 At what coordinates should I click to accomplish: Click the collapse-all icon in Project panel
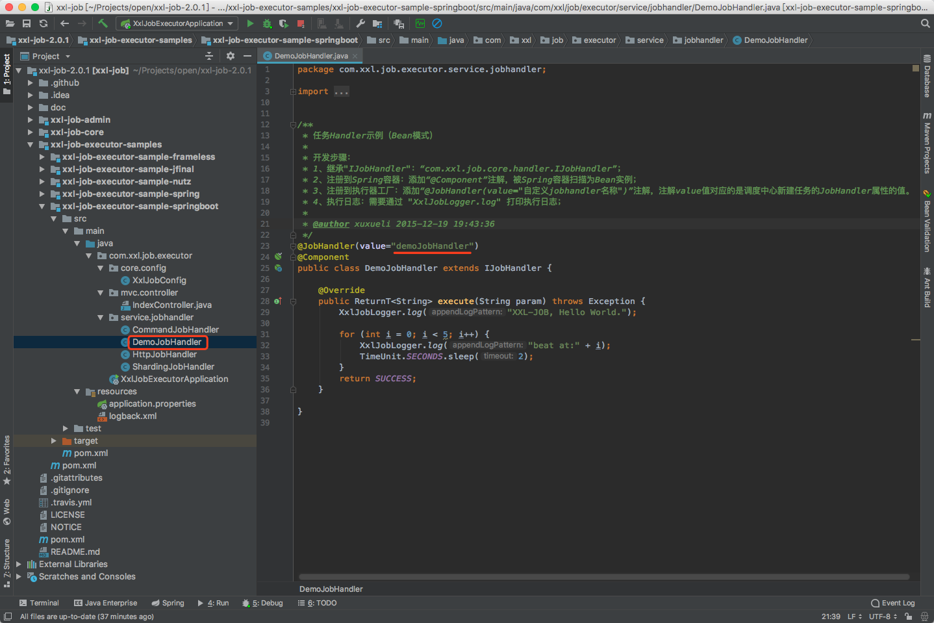point(209,56)
